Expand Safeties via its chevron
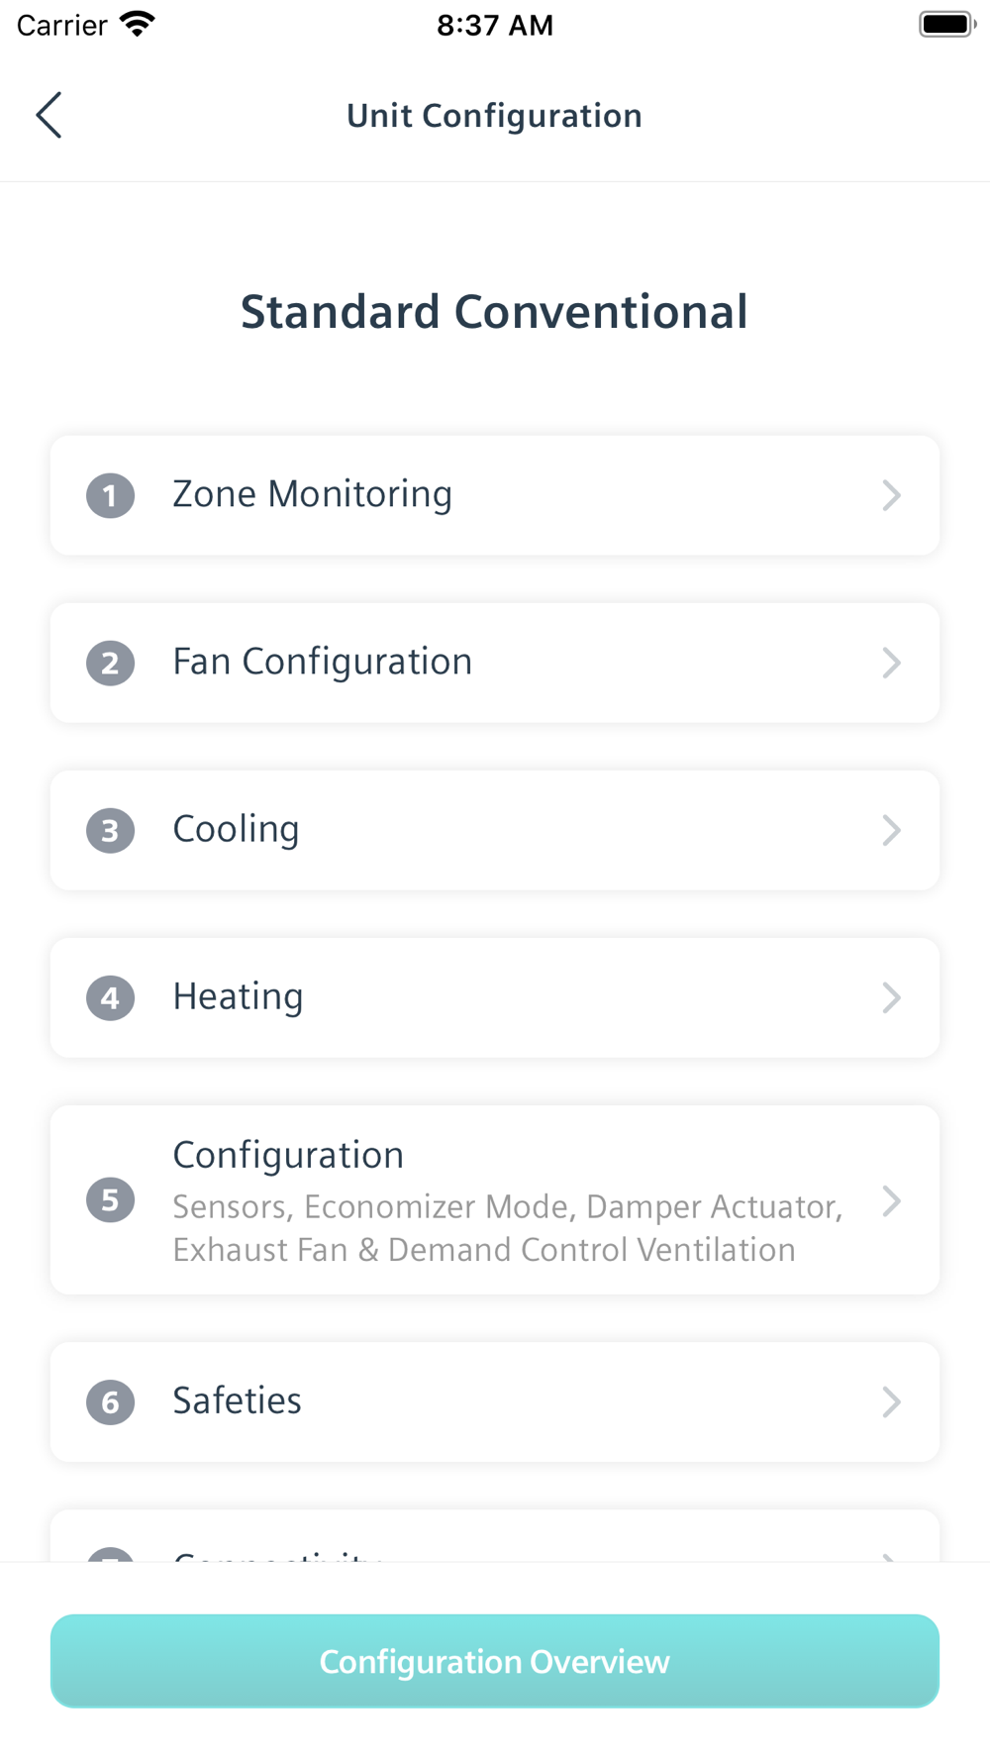The width and height of the screenshot is (990, 1761). point(891,1401)
